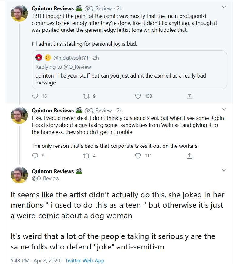
Task: Reply to the first tweet with 16 comments
Action: [x=35, y=96]
